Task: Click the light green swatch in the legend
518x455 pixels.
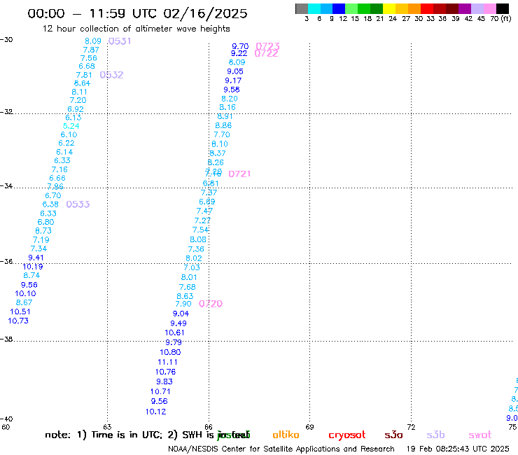Action: point(351,8)
